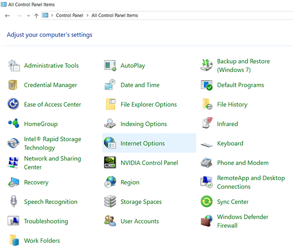The height and width of the screenshot is (252, 293).
Task: Click the User Accounts link
Action: [140, 221]
